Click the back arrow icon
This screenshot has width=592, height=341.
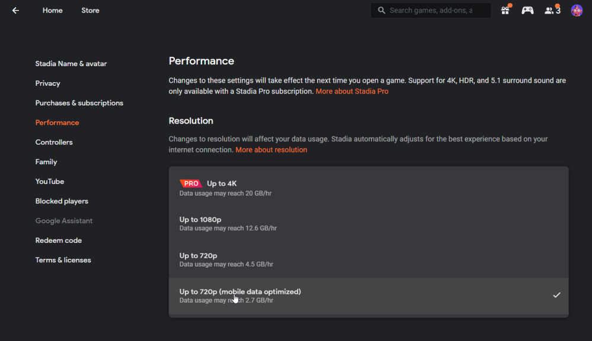click(15, 11)
